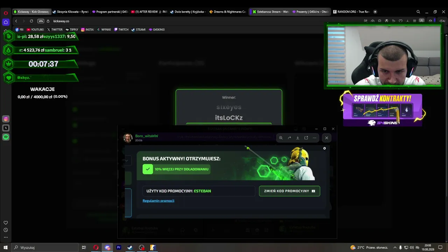
Task: Take a snapshot with camera toolbar icon
Action: coord(372,21)
